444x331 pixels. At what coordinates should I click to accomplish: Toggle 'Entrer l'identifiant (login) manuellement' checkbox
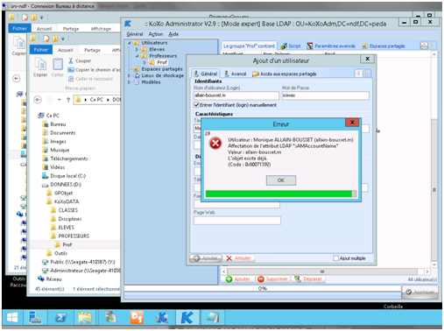pyautogui.click(x=196, y=105)
